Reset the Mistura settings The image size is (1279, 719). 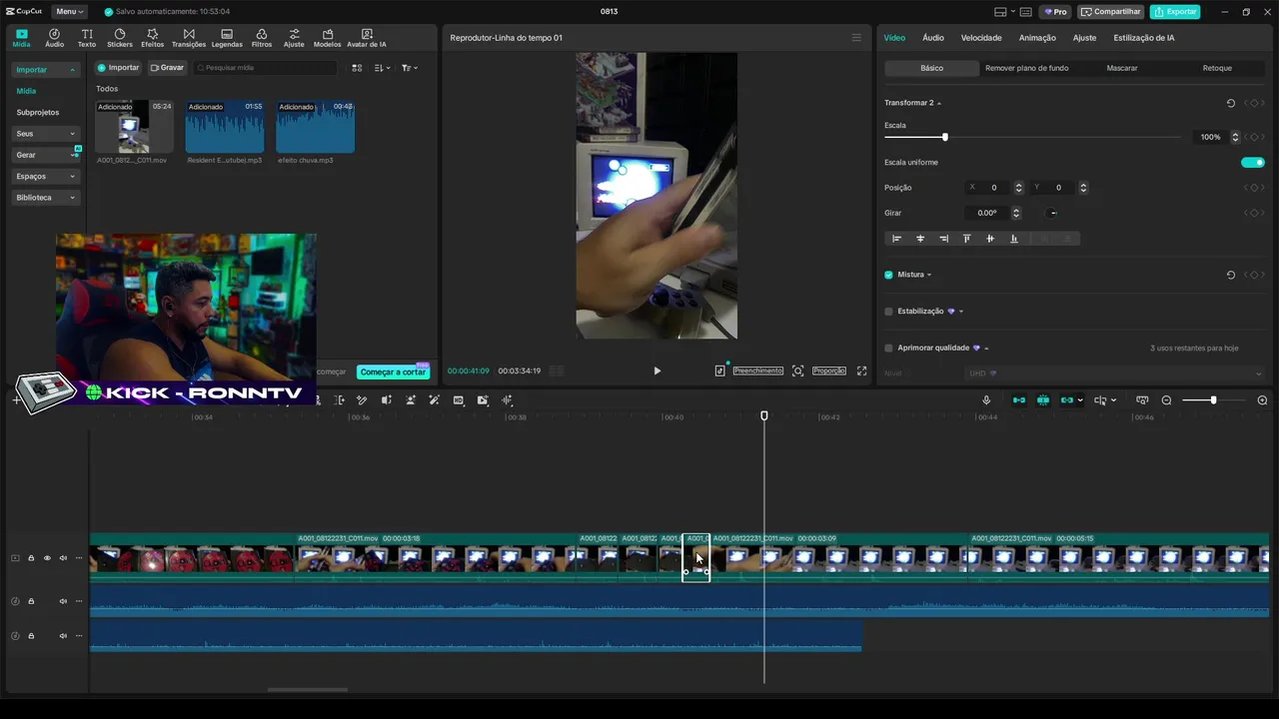pyautogui.click(x=1231, y=275)
